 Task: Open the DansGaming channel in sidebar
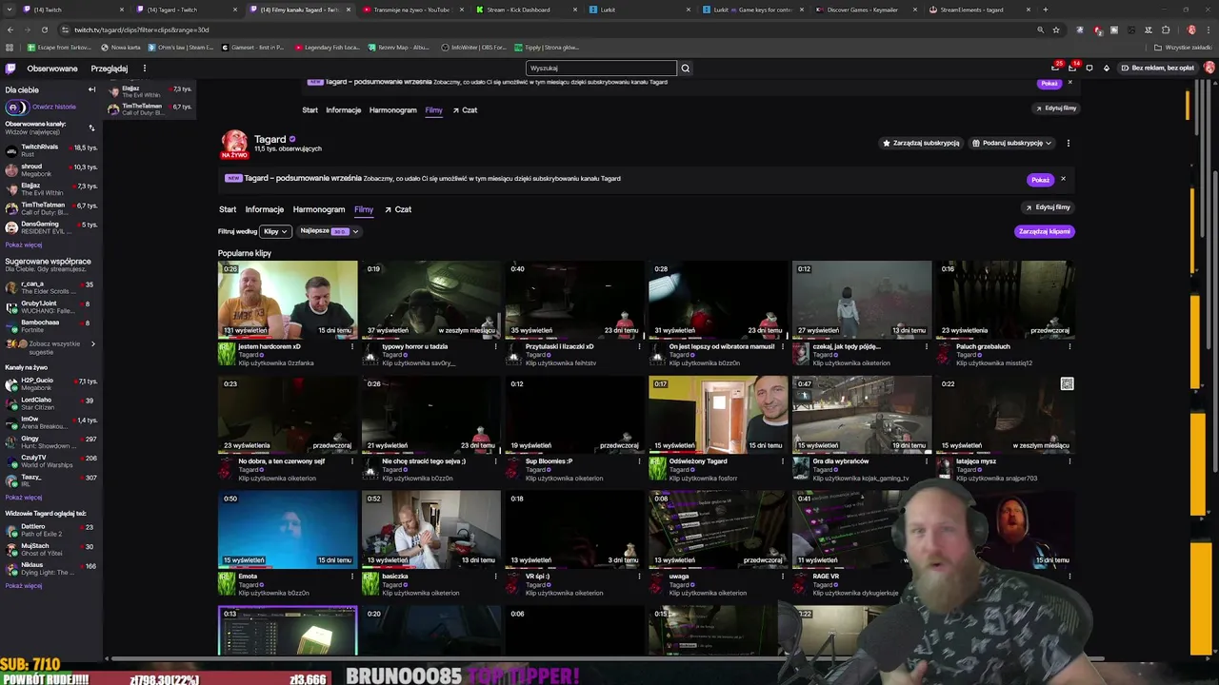pyautogui.click(x=50, y=227)
